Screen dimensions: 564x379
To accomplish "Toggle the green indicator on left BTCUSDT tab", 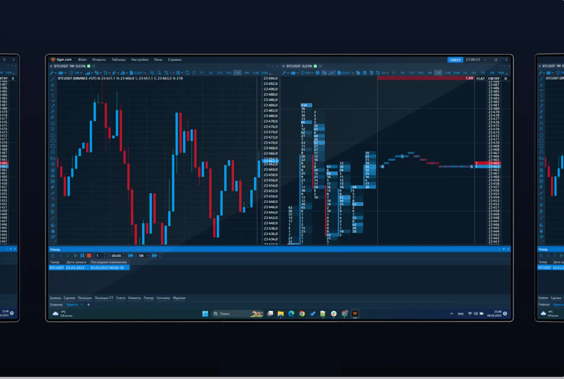I will (89, 66).
